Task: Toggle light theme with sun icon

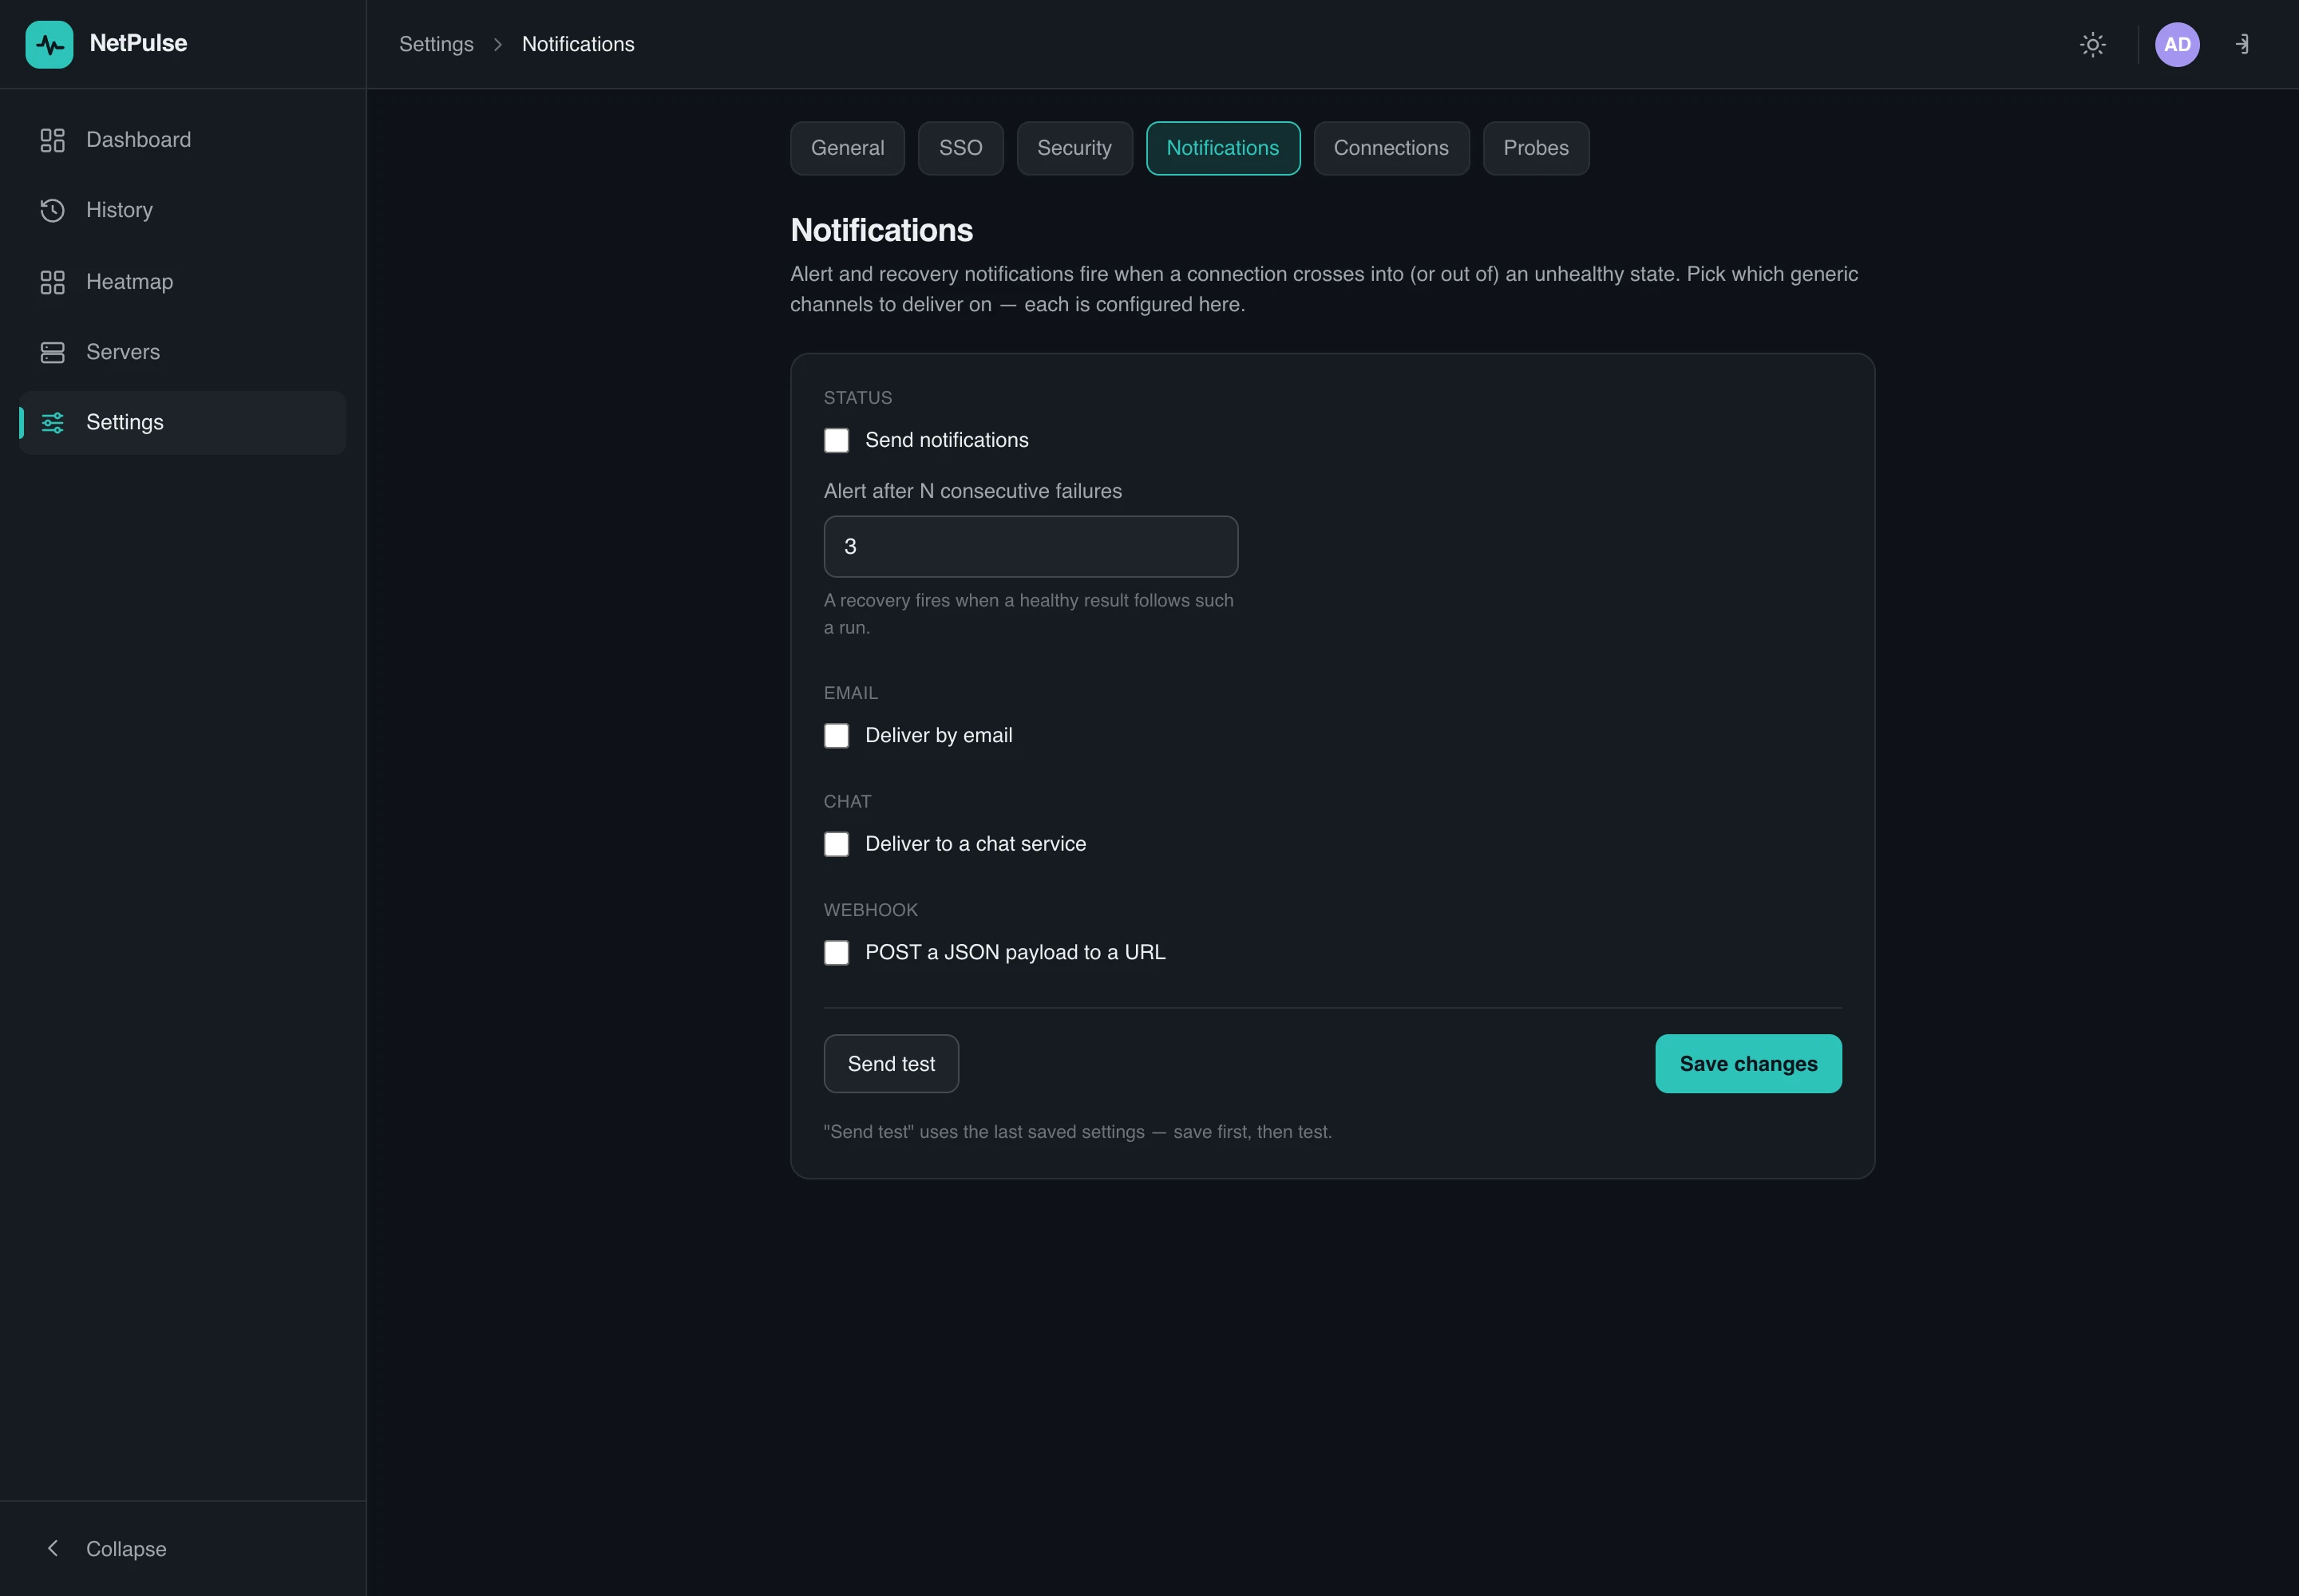Action: point(2092,44)
